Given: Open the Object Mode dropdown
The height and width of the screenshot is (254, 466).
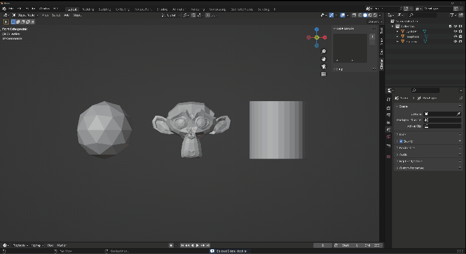Looking at the screenshot, I should tap(26, 15).
